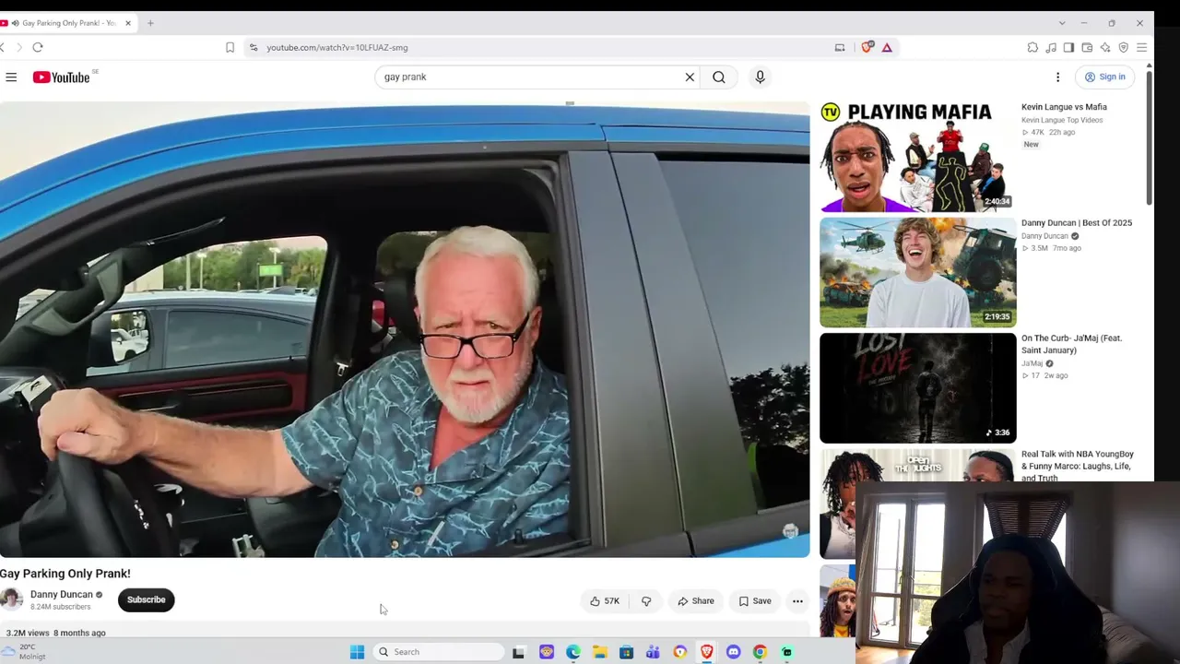Reload the current page

38,47
